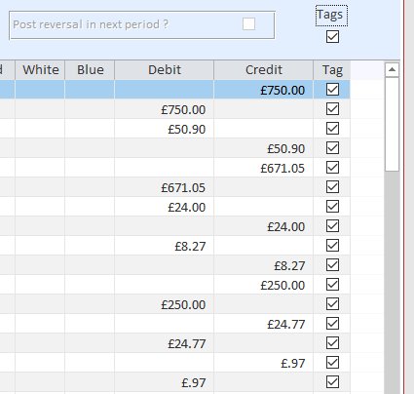Select the Debit column header
The width and height of the screenshot is (414, 394).
tap(165, 70)
